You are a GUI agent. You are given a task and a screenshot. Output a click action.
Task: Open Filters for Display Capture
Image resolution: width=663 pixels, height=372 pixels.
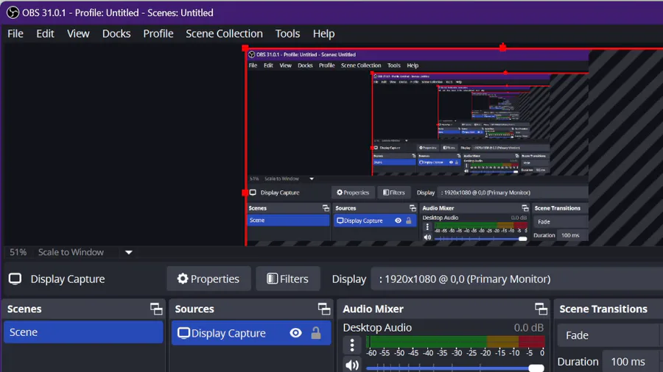coord(287,279)
